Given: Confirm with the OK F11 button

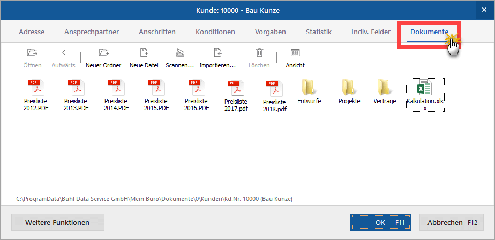Looking at the screenshot, I should click(x=380, y=222).
